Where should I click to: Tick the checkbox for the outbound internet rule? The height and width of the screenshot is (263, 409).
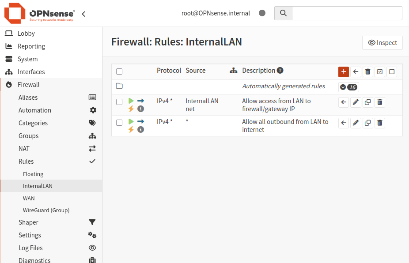click(x=119, y=123)
